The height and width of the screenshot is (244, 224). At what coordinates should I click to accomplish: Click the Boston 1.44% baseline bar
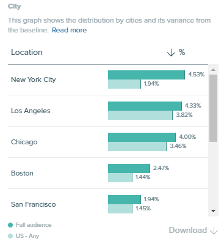pyautogui.click(x=120, y=178)
